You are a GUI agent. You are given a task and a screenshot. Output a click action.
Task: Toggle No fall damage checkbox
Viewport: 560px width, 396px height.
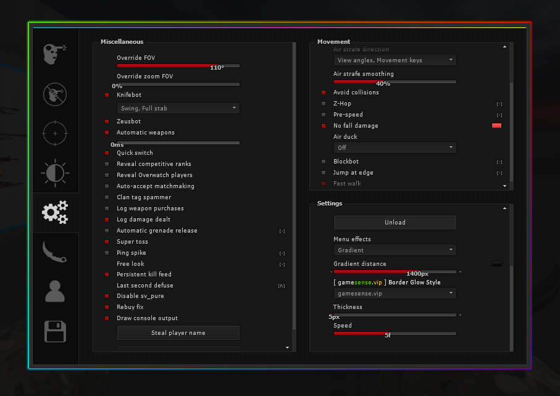pyautogui.click(x=324, y=126)
